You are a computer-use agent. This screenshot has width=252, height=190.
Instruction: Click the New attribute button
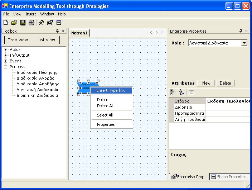pos(206,83)
